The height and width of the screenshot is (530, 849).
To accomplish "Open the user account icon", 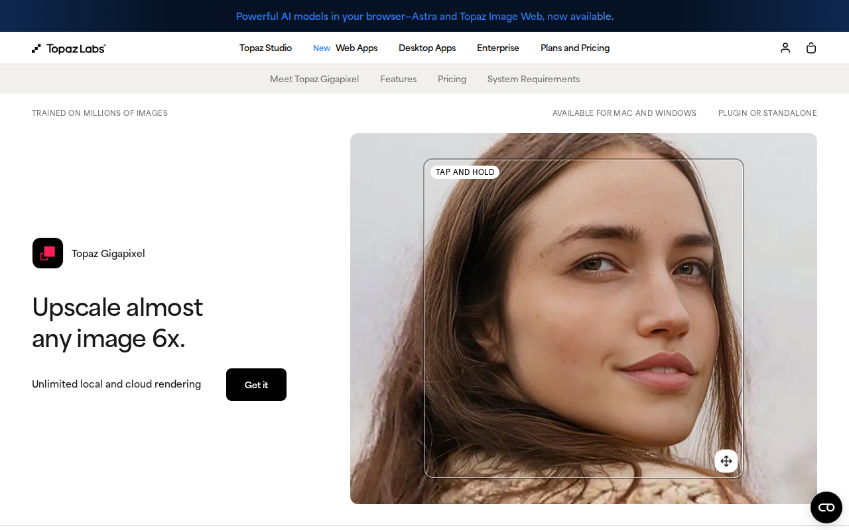I will coord(785,48).
